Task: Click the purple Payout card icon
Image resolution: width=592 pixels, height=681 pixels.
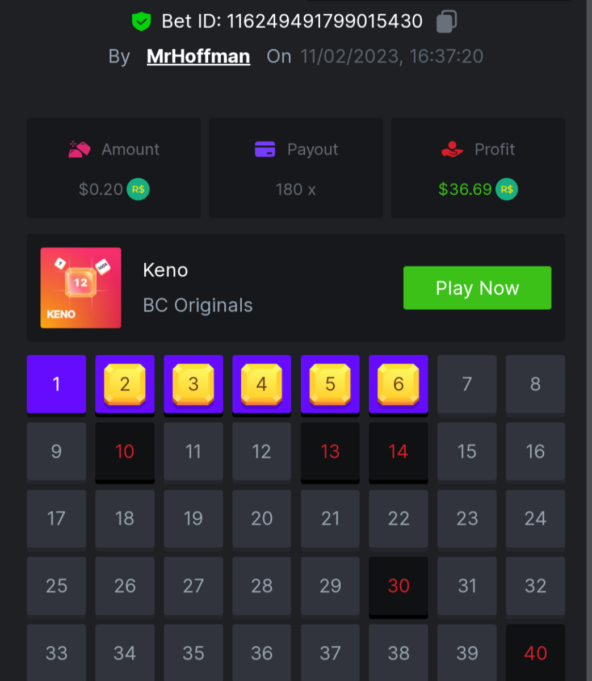Action: coord(265,149)
